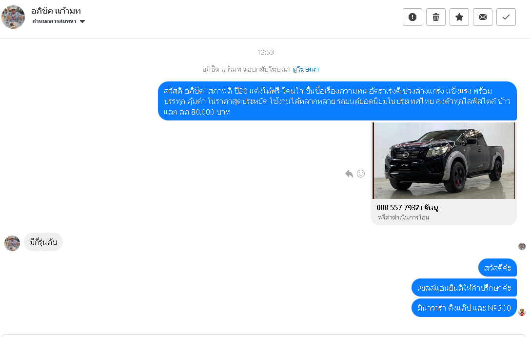Add emoji reaction to truck message

pyautogui.click(x=361, y=174)
